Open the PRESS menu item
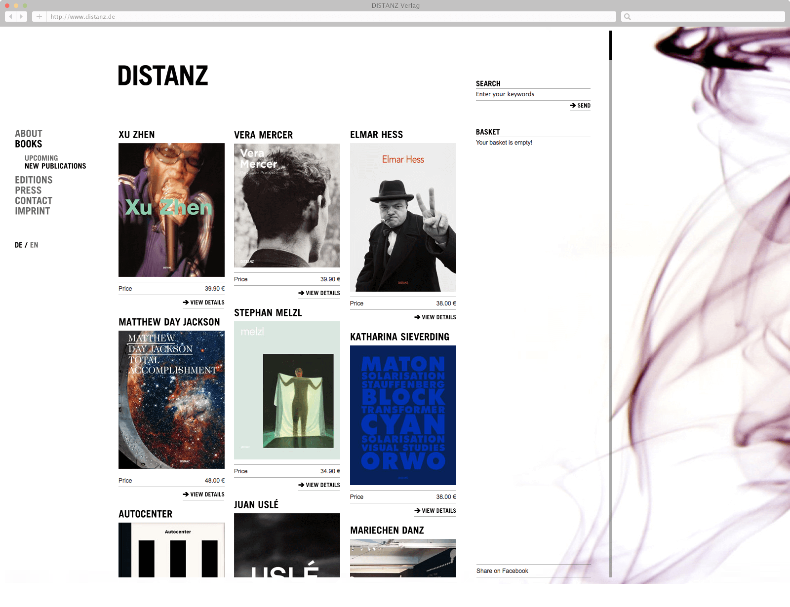The height and width of the screenshot is (607, 790). pos(28,190)
